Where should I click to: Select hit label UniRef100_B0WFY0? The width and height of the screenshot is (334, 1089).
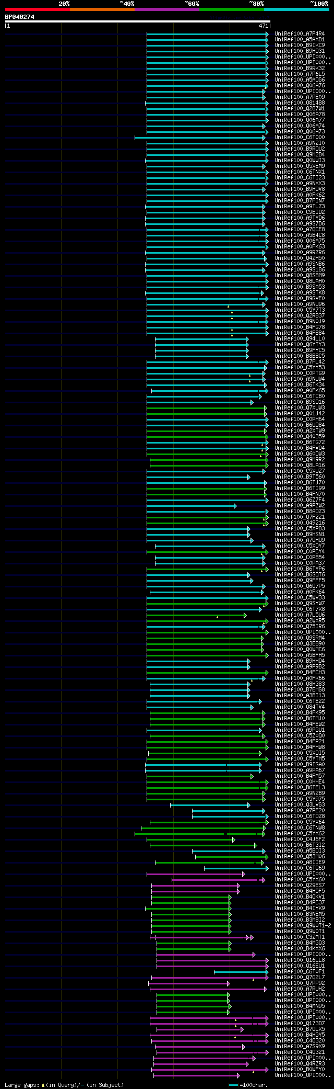pyautogui.click(x=300, y=1069)
